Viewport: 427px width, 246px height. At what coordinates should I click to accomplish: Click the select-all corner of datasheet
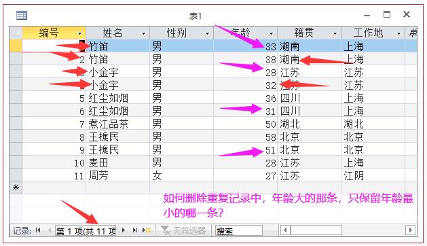pos(16,33)
